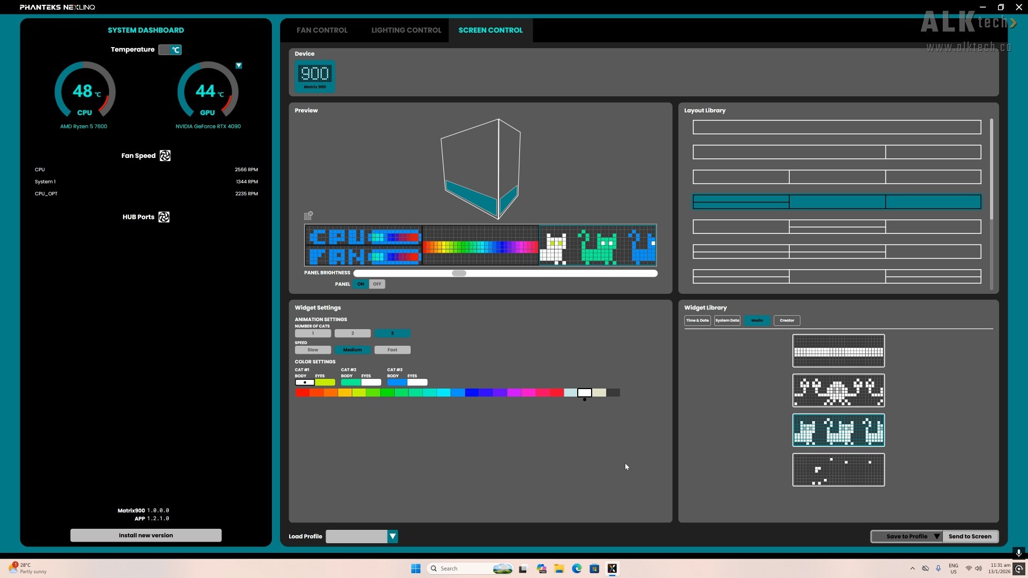
Task: Expand the GPU sensor dropdown arrow
Action: click(239, 65)
